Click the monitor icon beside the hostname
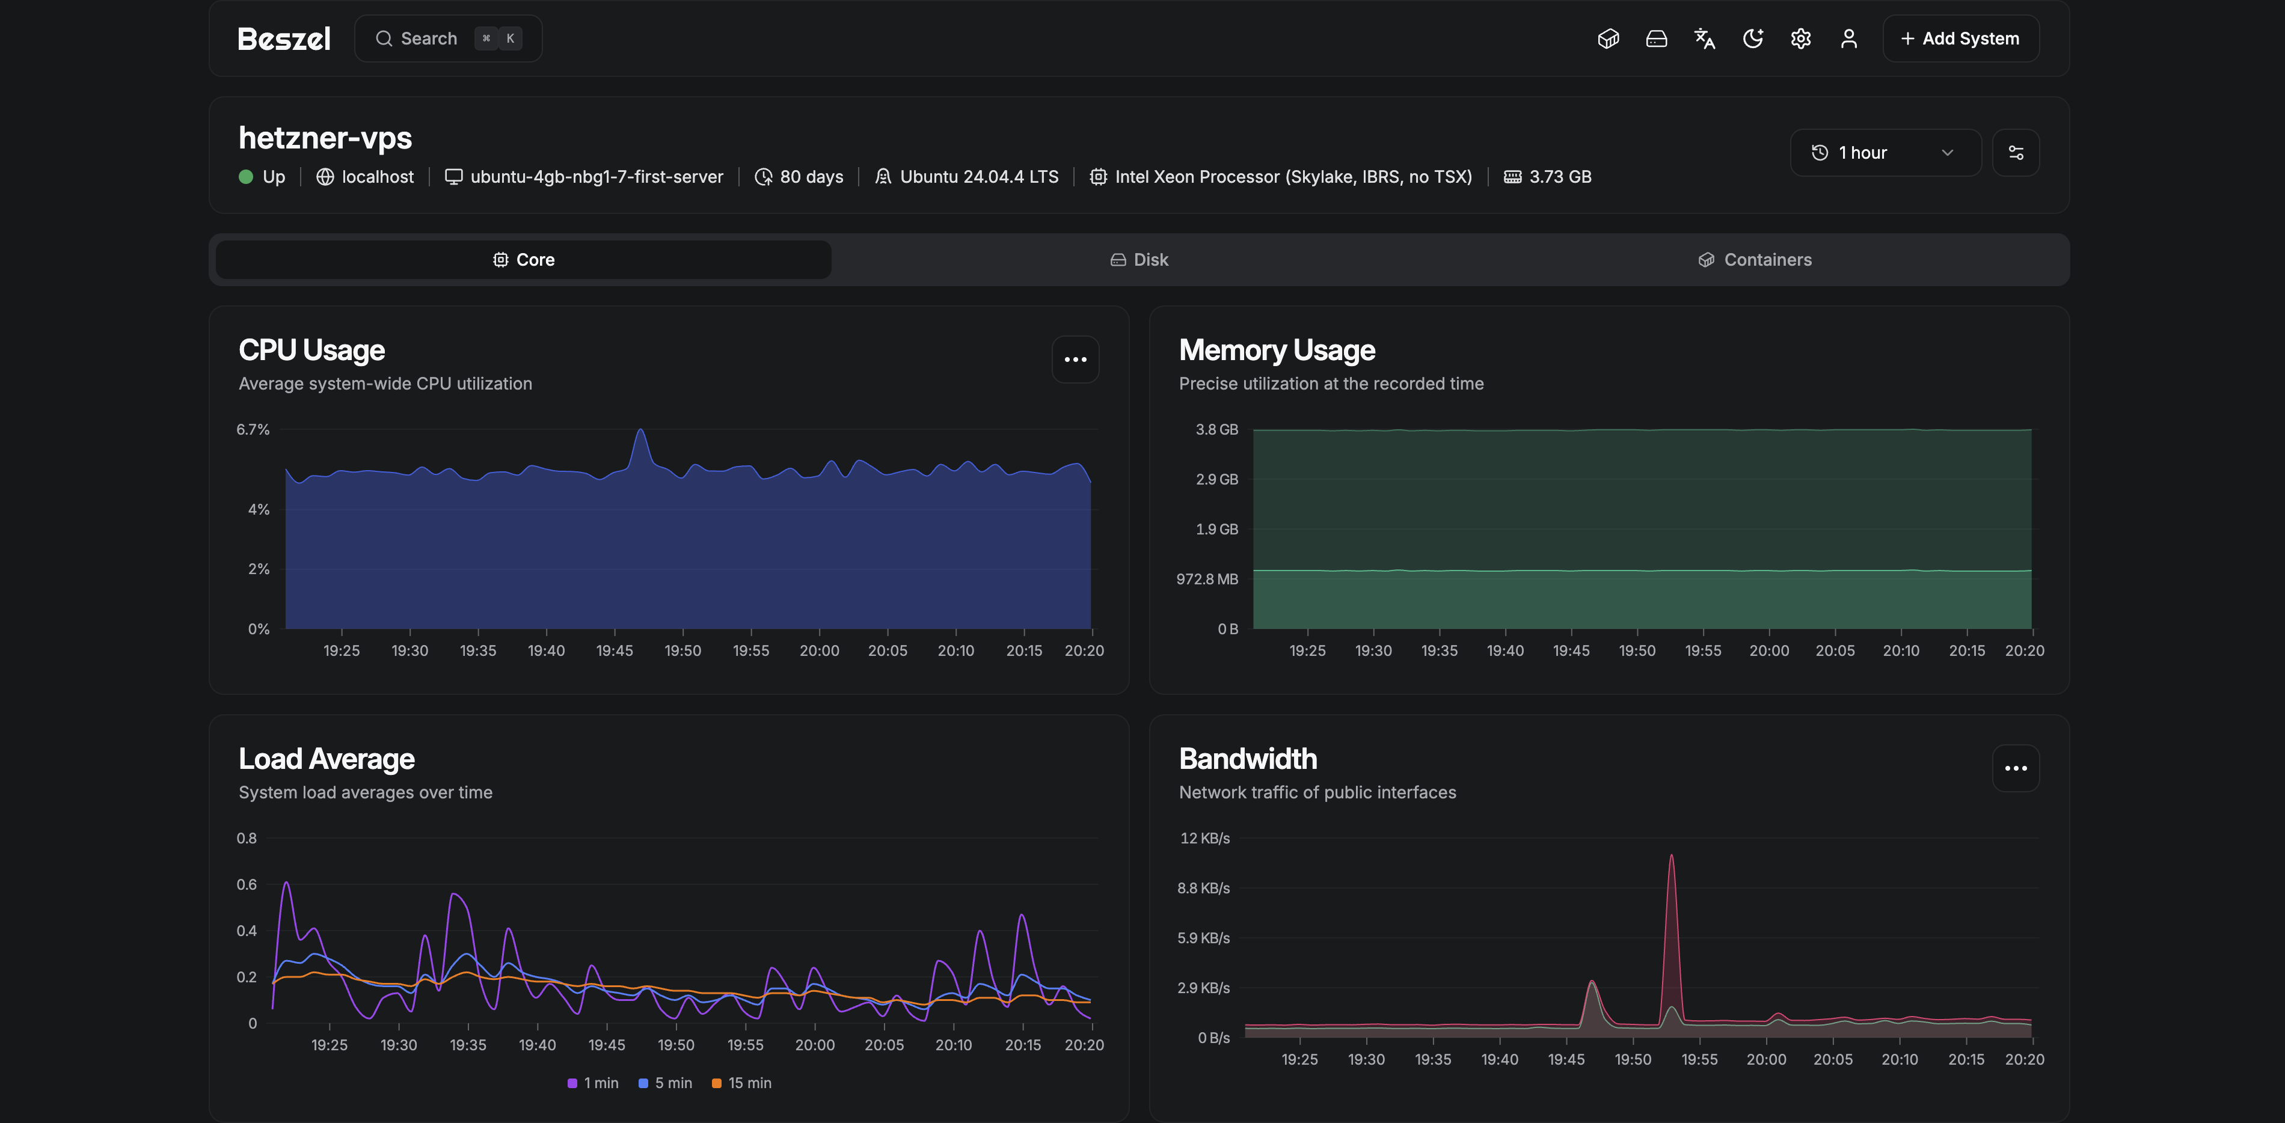This screenshot has height=1123, width=2285. 453,177
